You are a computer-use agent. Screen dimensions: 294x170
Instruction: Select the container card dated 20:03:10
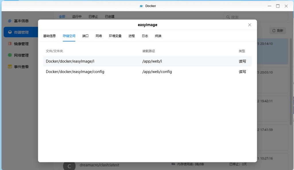coord(272,80)
